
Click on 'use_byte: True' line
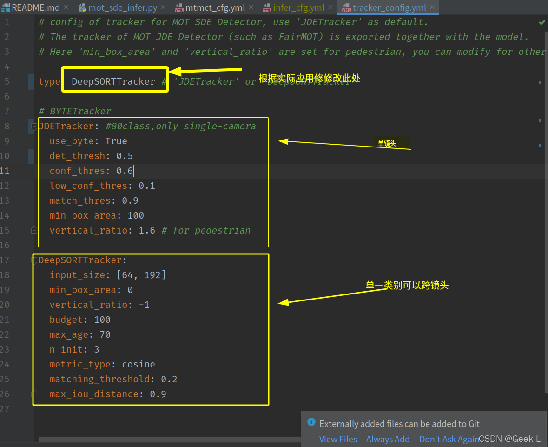pyautogui.click(x=88, y=141)
